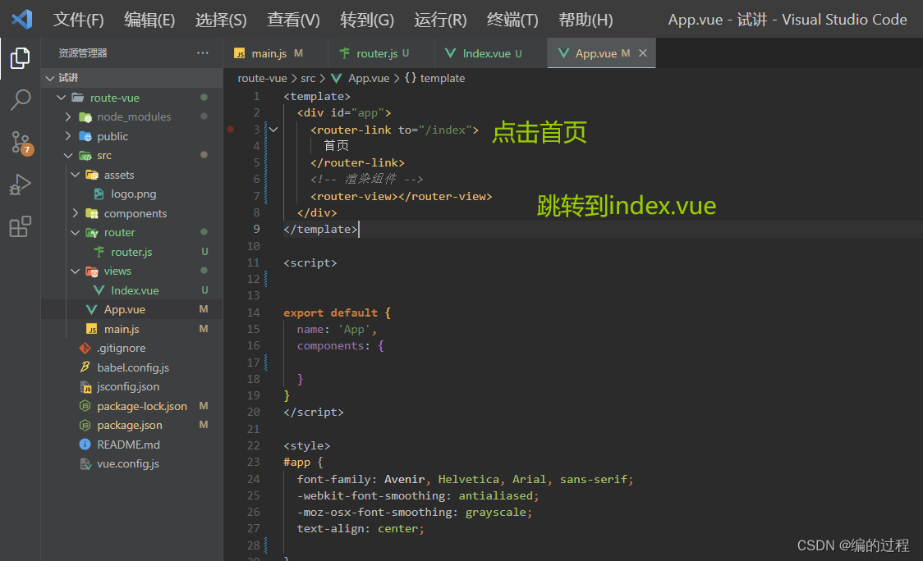The width and height of the screenshot is (923, 561).
Task: Open logo.png in the file tree
Action: pos(132,194)
